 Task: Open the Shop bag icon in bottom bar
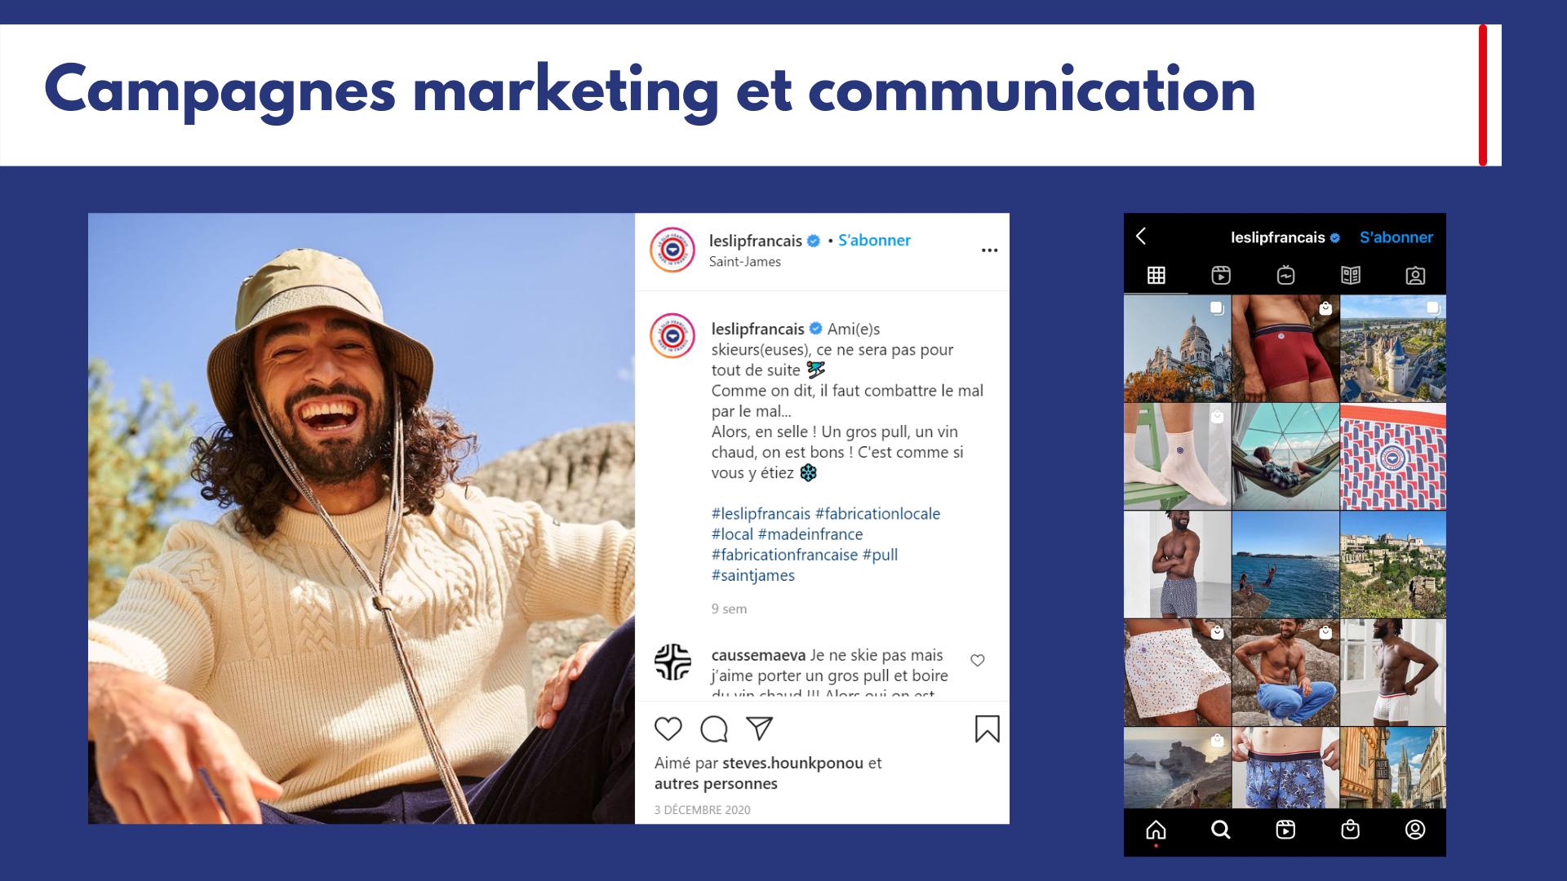click(x=1351, y=830)
